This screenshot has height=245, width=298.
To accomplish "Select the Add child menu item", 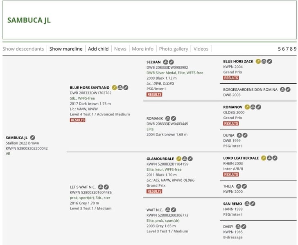I will pos(98,49).
